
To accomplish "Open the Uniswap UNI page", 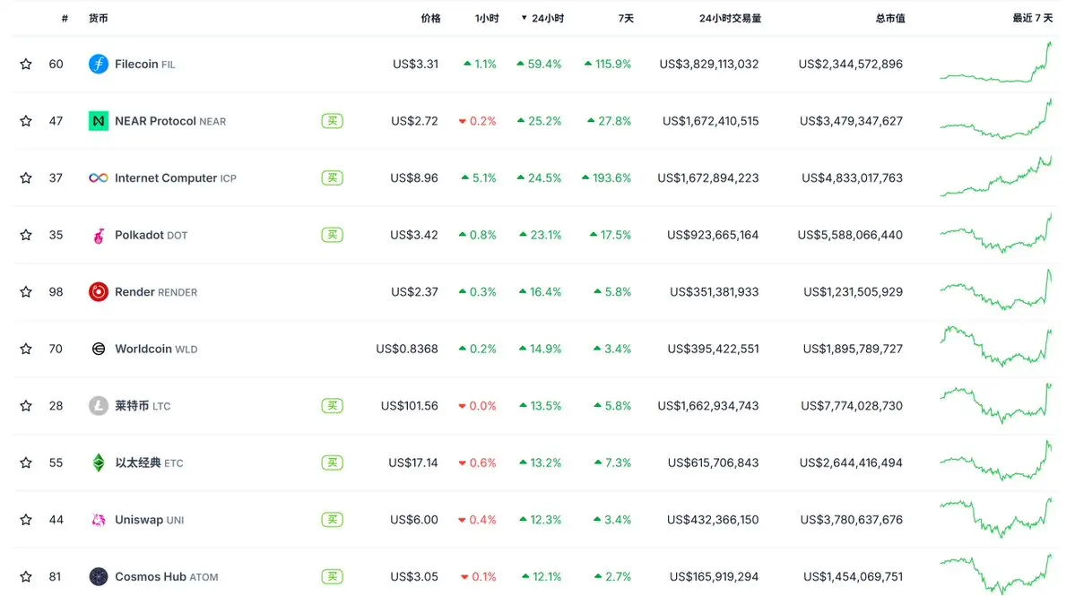I will [x=149, y=519].
